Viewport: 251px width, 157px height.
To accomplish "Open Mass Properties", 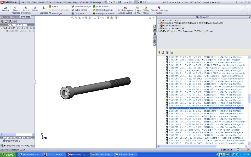I will (x=15, y=10).
